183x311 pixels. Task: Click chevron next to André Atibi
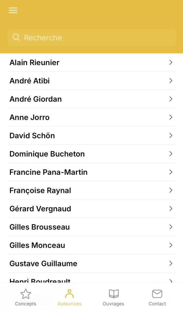tap(171, 80)
